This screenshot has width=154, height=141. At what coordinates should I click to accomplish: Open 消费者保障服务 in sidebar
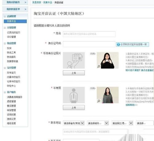coord(14,97)
